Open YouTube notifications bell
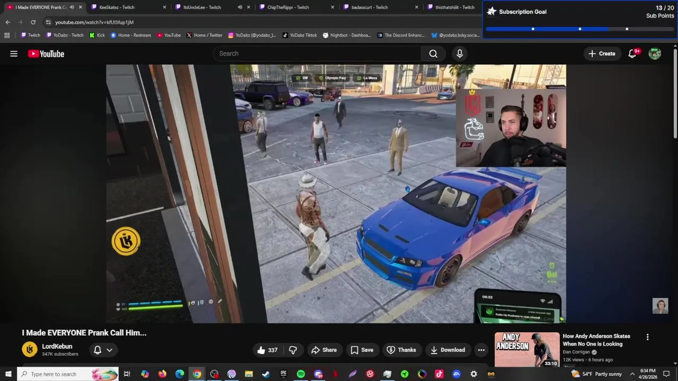The image size is (678, 381). (x=632, y=53)
